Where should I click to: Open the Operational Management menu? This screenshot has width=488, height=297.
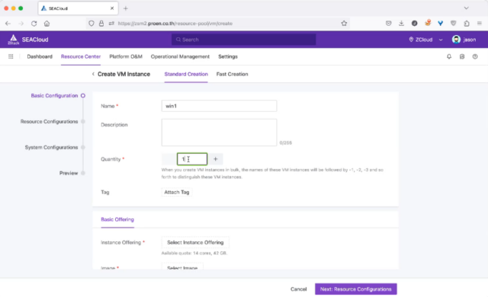click(x=180, y=56)
